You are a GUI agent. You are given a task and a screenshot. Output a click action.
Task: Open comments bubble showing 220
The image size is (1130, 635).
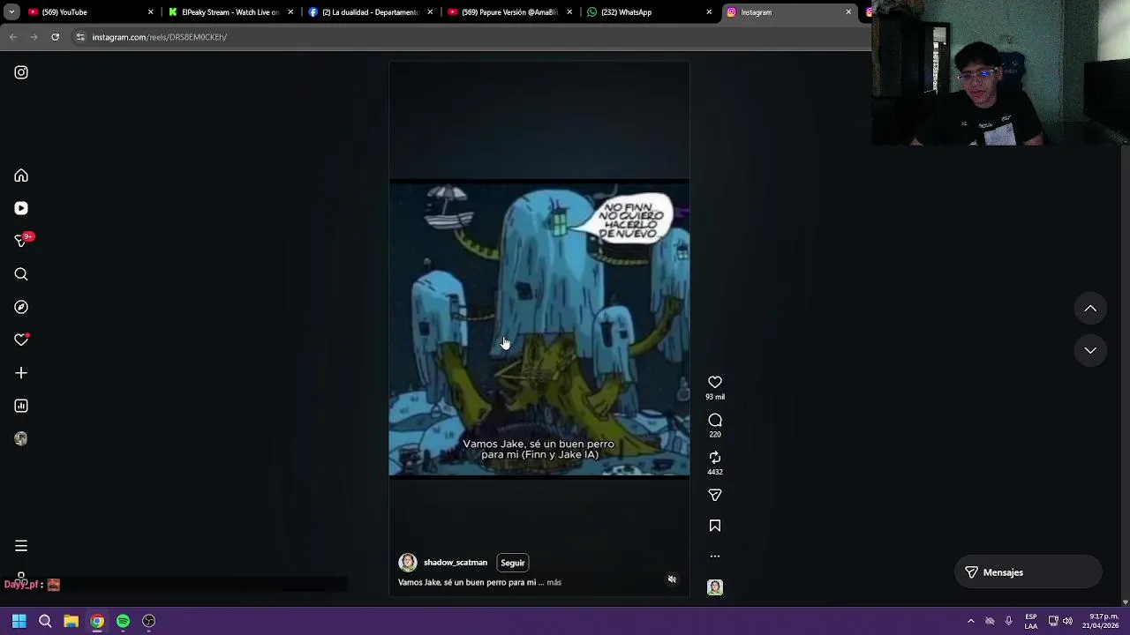pyautogui.click(x=715, y=420)
